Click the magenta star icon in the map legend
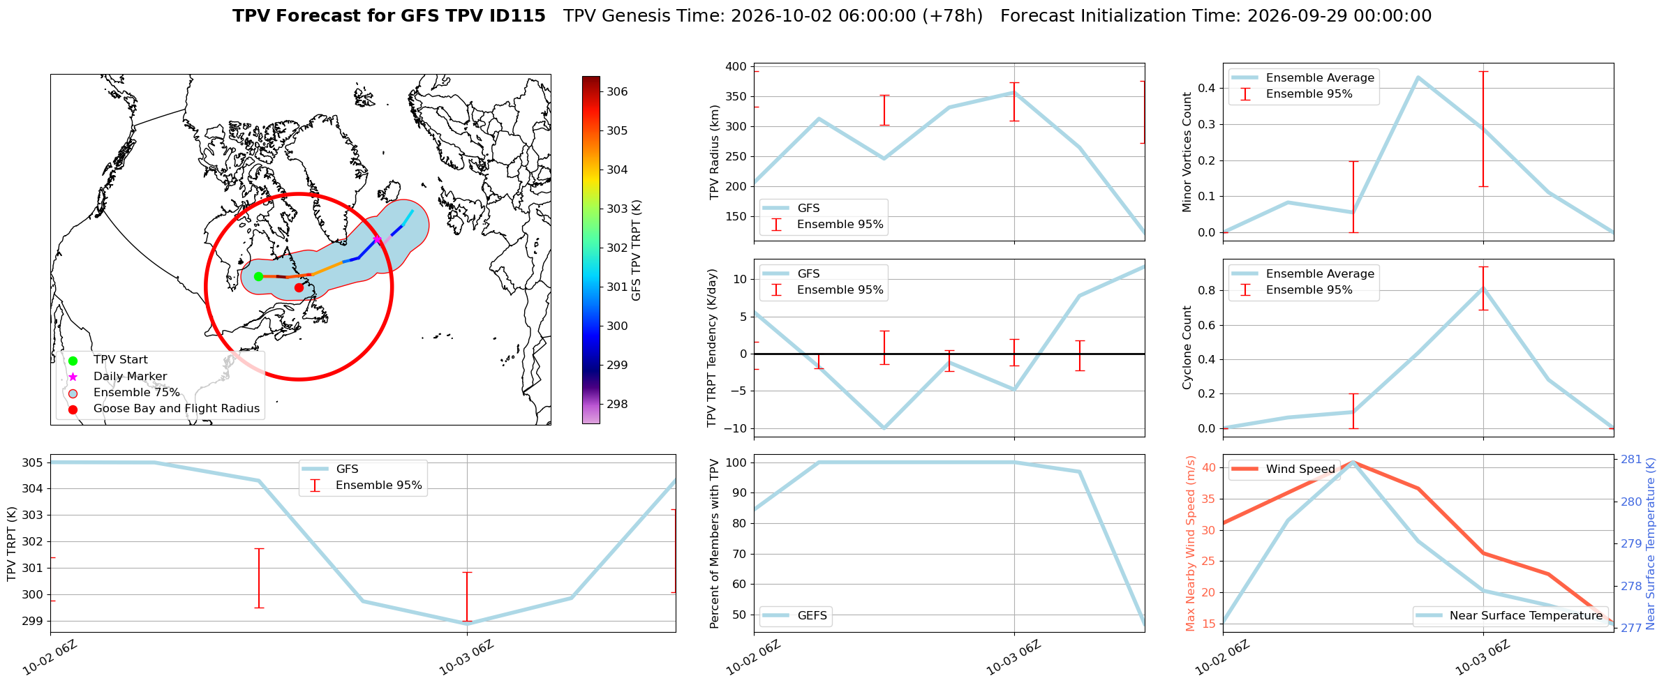This screenshot has height=685, width=1664. pyautogui.click(x=73, y=377)
